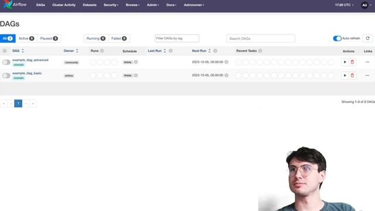The height and width of the screenshot is (211, 375).
Task: Filter by Running DAGs
Action: point(96,38)
